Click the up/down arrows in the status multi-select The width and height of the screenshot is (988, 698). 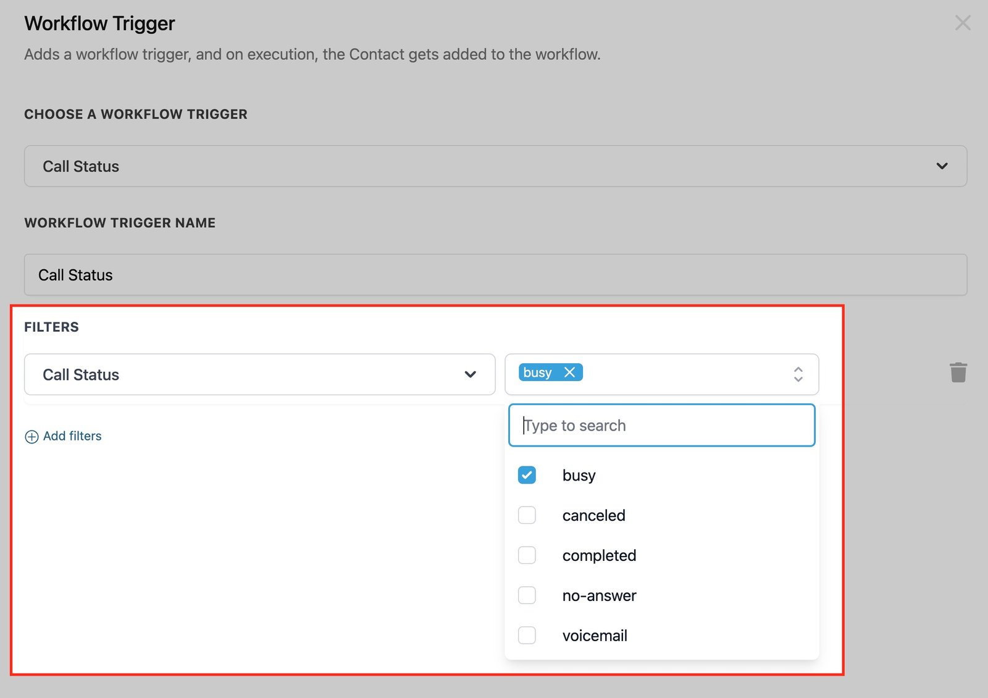[x=798, y=374]
